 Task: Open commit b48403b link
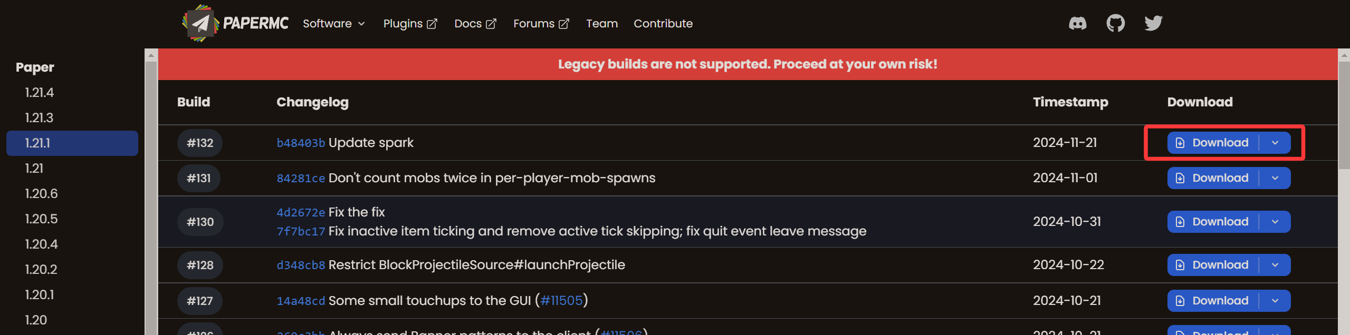(301, 143)
